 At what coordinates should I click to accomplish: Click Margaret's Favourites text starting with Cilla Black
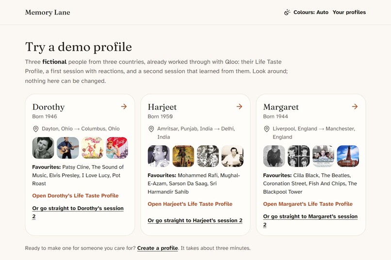[x=310, y=184]
